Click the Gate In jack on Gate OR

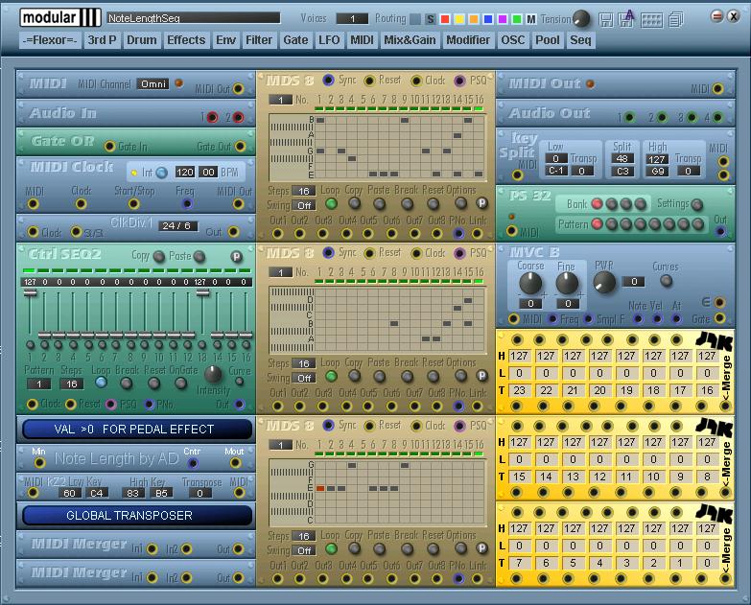(x=109, y=146)
